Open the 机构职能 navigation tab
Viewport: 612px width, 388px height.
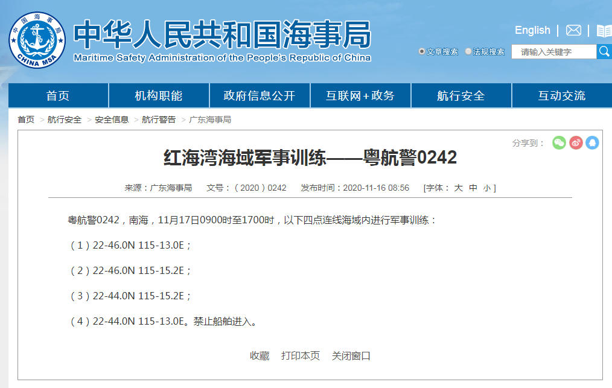(159, 95)
